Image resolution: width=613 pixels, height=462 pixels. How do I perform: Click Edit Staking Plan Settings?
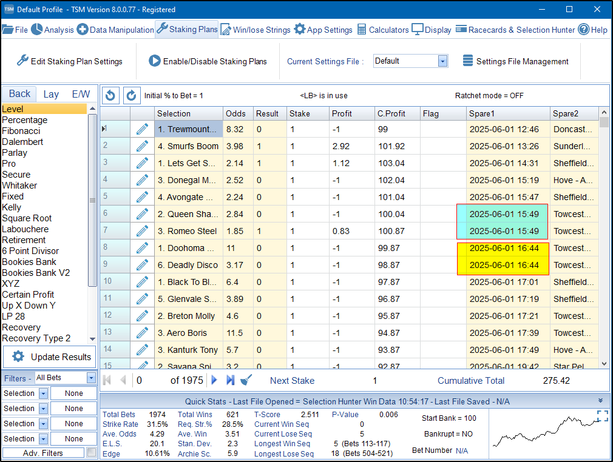click(69, 61)
